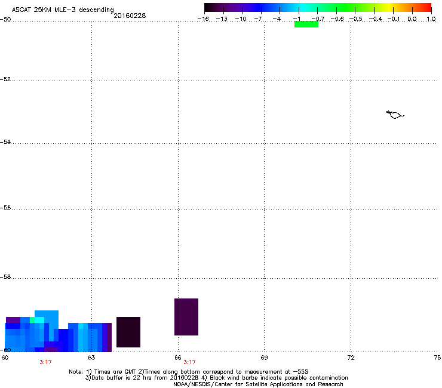The image size is (442, 388).
Task: Click the -50 latitude label
Action: 5,20
